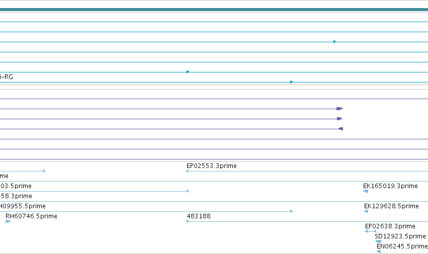Click the purple left-pointing exon arrow
Screen dimensions: 428x254
340,129
